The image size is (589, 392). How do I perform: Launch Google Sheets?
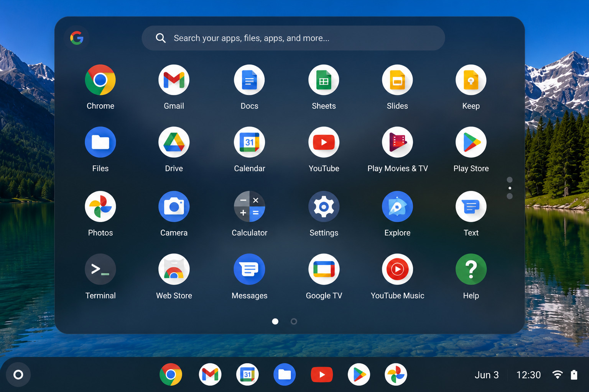(324, 80)
